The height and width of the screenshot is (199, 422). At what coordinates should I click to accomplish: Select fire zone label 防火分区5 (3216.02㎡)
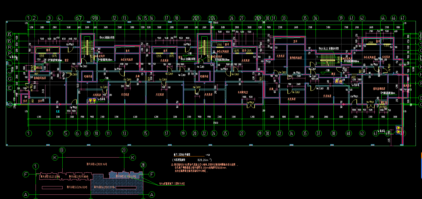77,187
